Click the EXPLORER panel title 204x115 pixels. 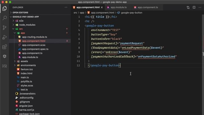coord(18,7)
